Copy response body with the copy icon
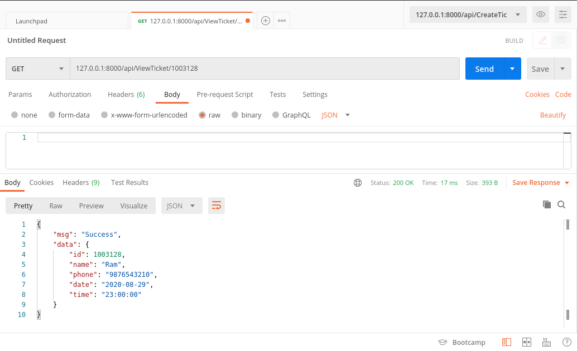This screenshot has height=351, width=577. 547,204
